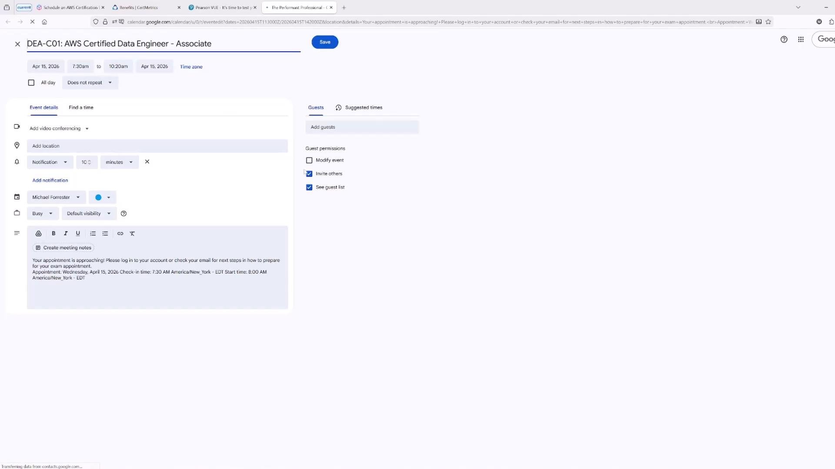This screenshot has width=835, height=469.
Task: Remove formatting in description toolbar
Action: click(132, 234)
